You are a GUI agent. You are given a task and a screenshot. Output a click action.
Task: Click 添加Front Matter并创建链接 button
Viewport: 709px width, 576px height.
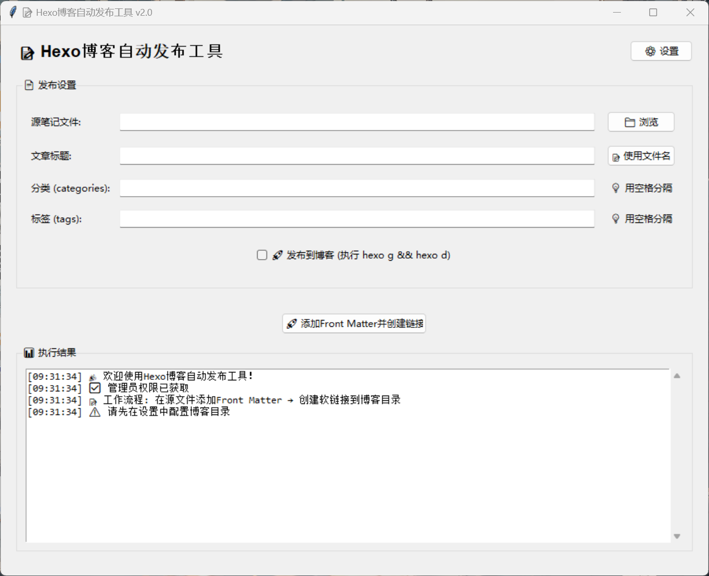(354, 324)
